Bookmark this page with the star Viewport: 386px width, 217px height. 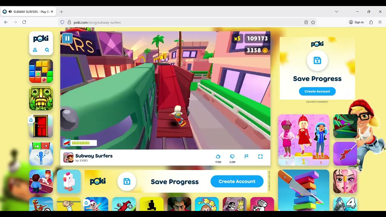tap(313, 22)
